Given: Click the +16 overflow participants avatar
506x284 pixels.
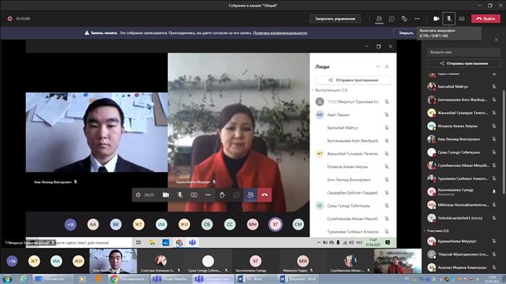Looking at the screenshot, I should (12, 261).
